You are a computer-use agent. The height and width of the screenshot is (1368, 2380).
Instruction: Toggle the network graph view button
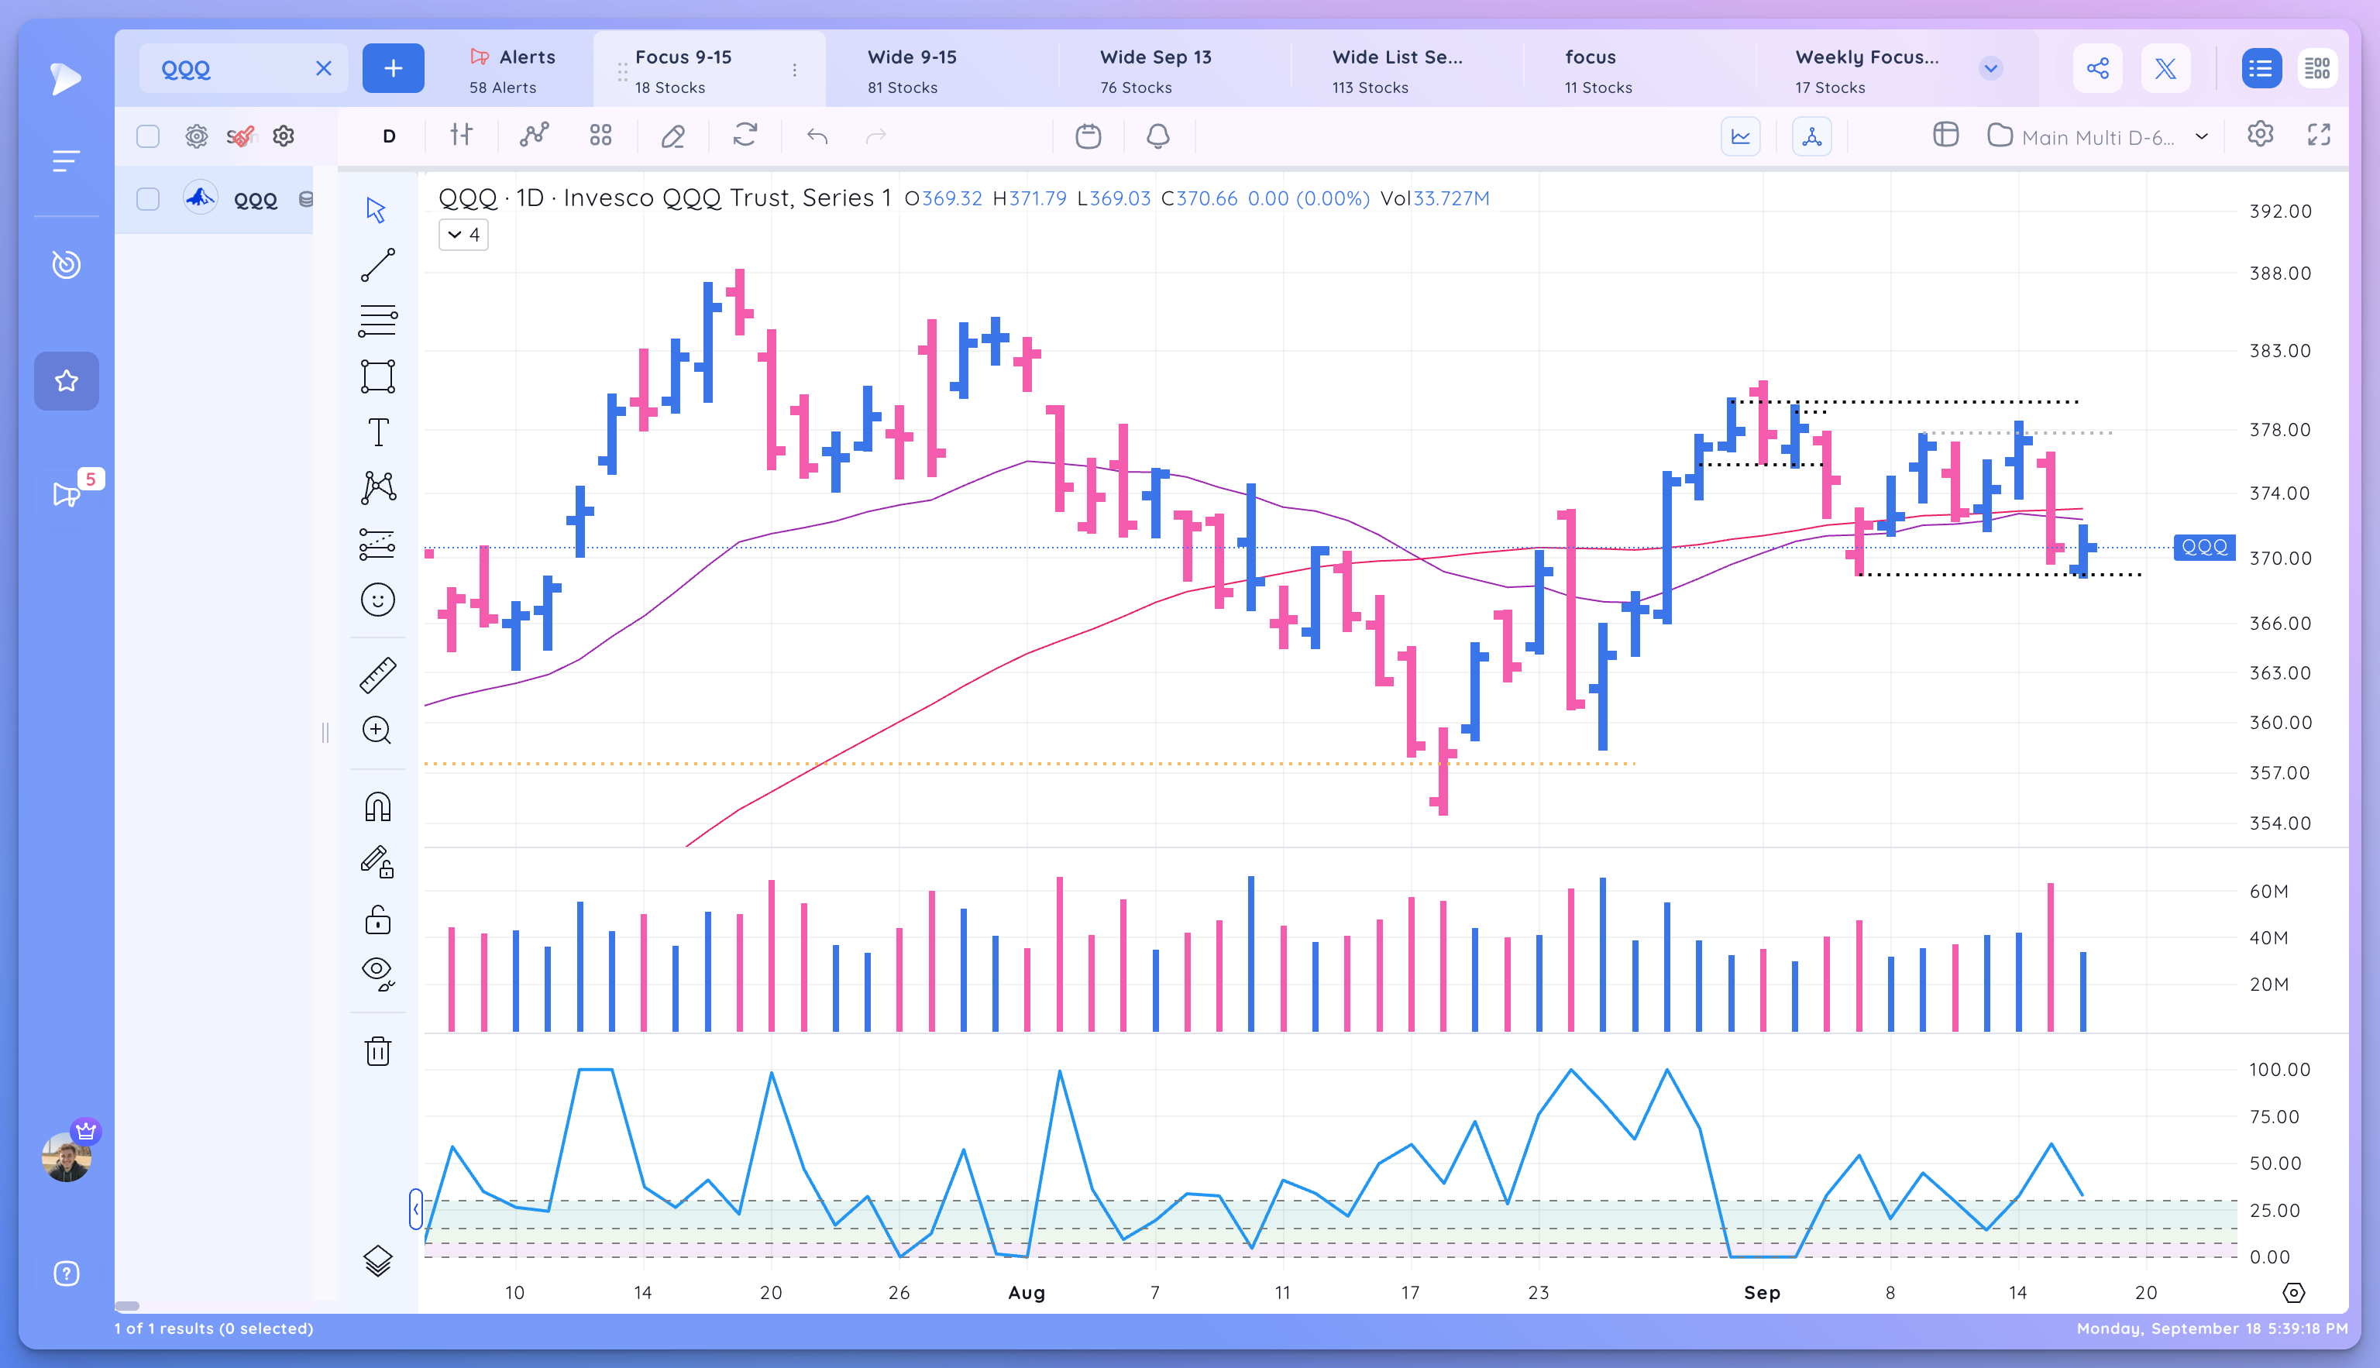(x=1811, y=137)
